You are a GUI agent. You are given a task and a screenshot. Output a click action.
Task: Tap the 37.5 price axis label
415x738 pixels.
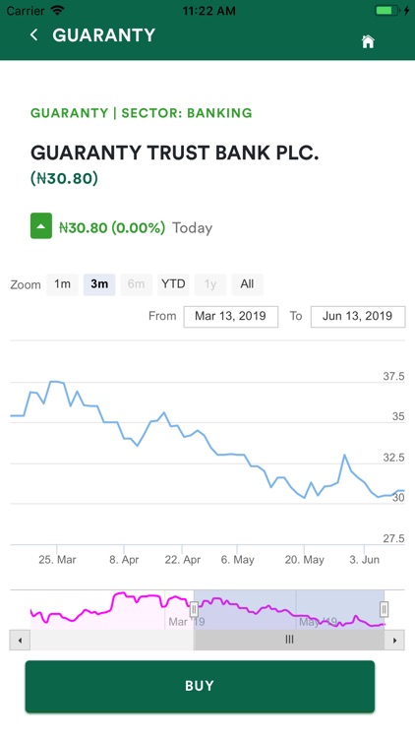(393, 376)
